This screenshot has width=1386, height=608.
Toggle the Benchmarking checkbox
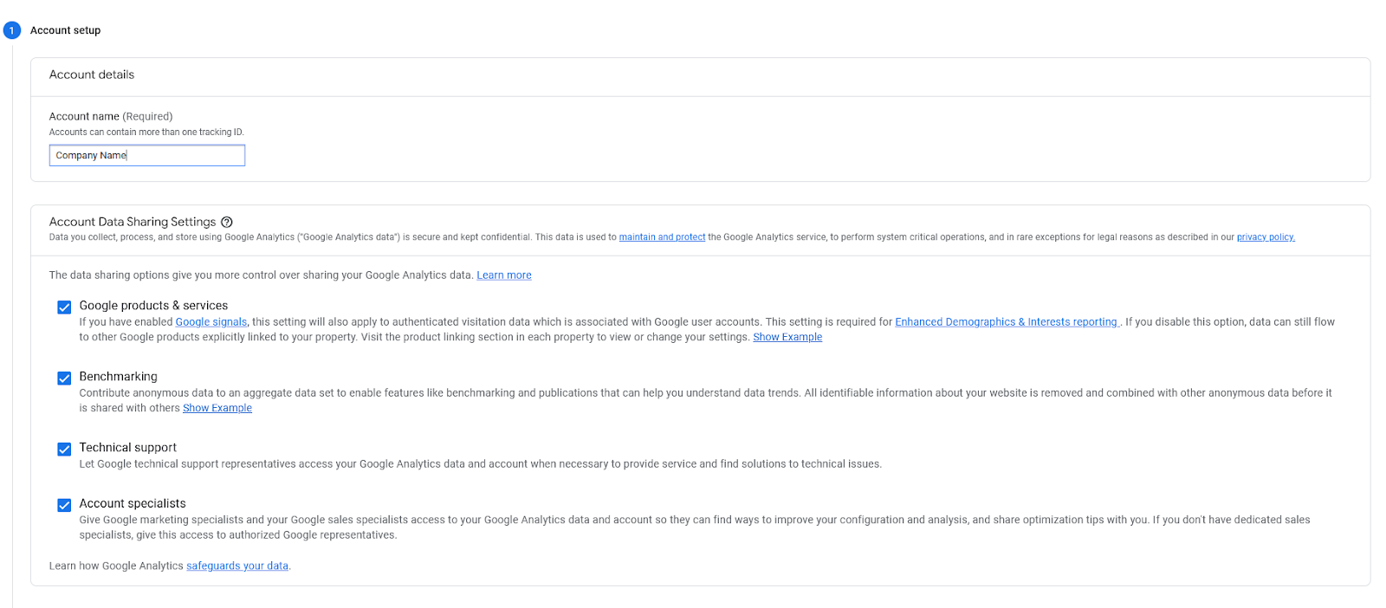[64, 378]
